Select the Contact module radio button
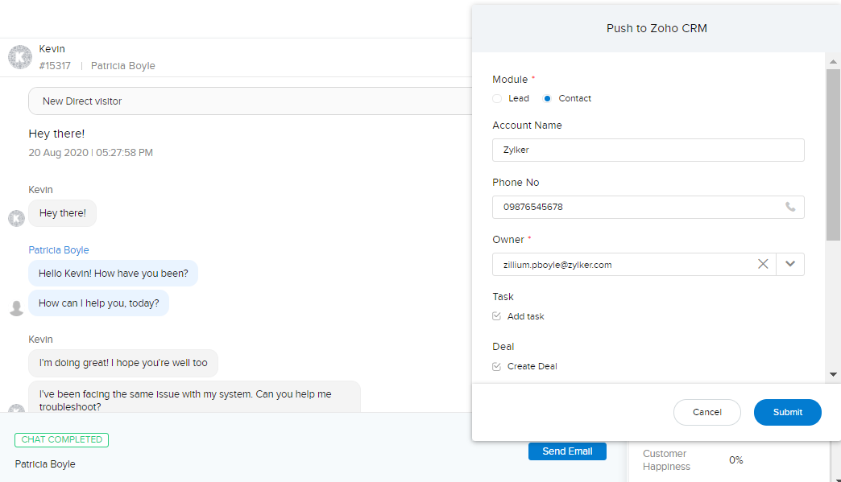Viewport: 841px width, 482px height. click(548, 98)
